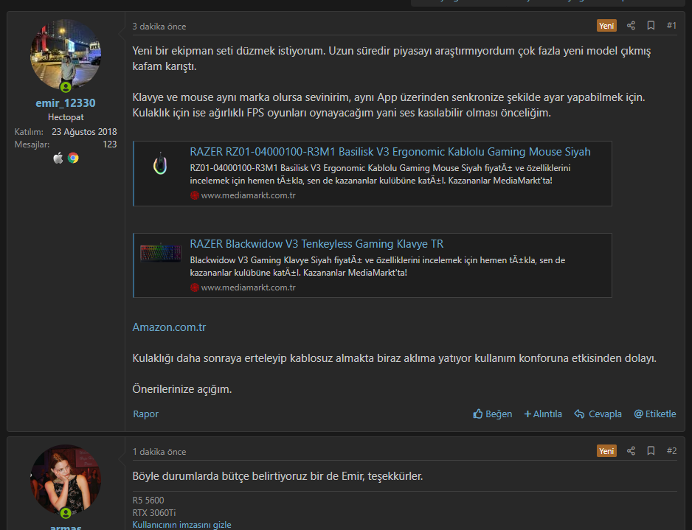
Task: Click message count 123
Action: 109,144
